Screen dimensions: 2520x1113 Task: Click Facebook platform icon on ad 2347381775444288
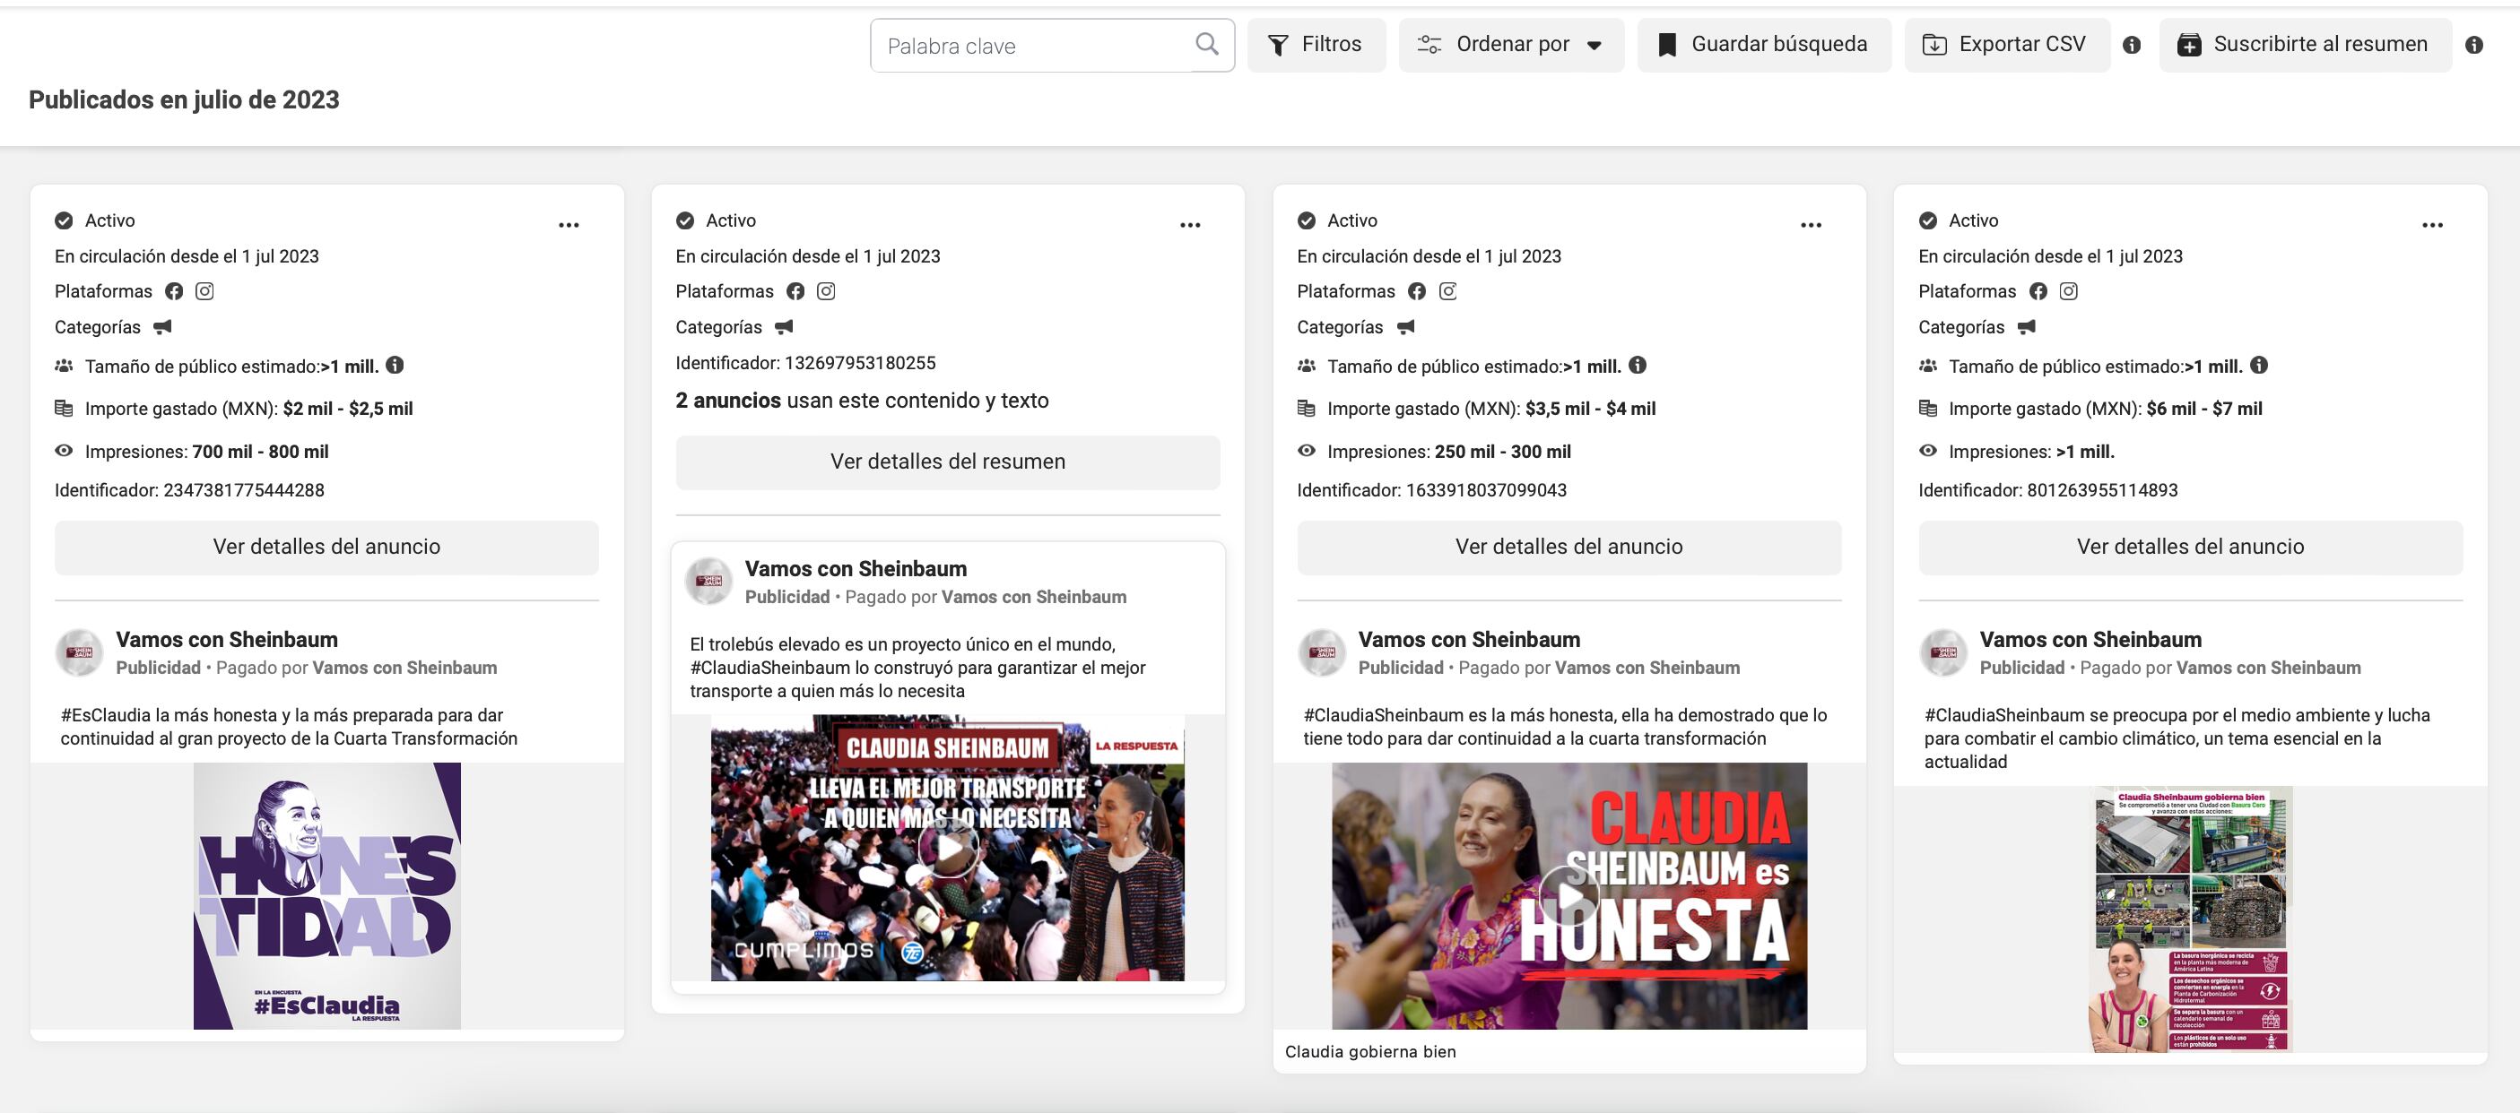(x=174, y=291)
